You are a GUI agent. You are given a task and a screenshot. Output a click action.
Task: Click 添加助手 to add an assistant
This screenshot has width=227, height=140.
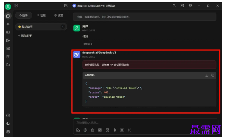coord(25,36)
